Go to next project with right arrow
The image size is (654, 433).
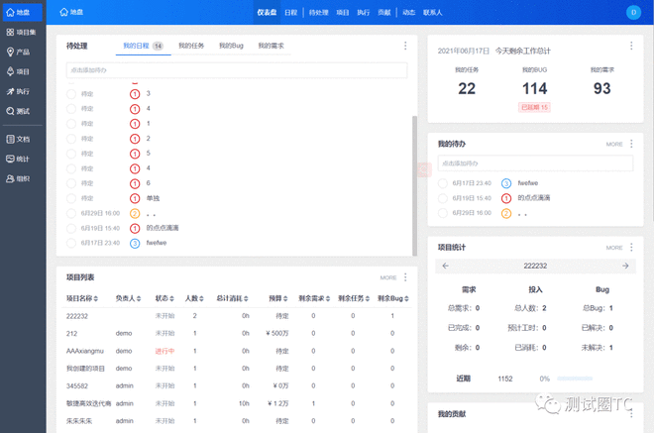pyautogui.click(x=625, y=266)
